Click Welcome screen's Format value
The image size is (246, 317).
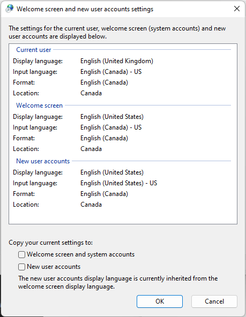104,138
